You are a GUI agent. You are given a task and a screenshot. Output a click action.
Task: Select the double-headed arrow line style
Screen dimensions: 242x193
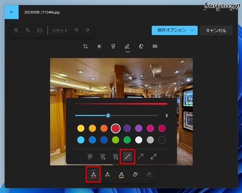point(153,157)
